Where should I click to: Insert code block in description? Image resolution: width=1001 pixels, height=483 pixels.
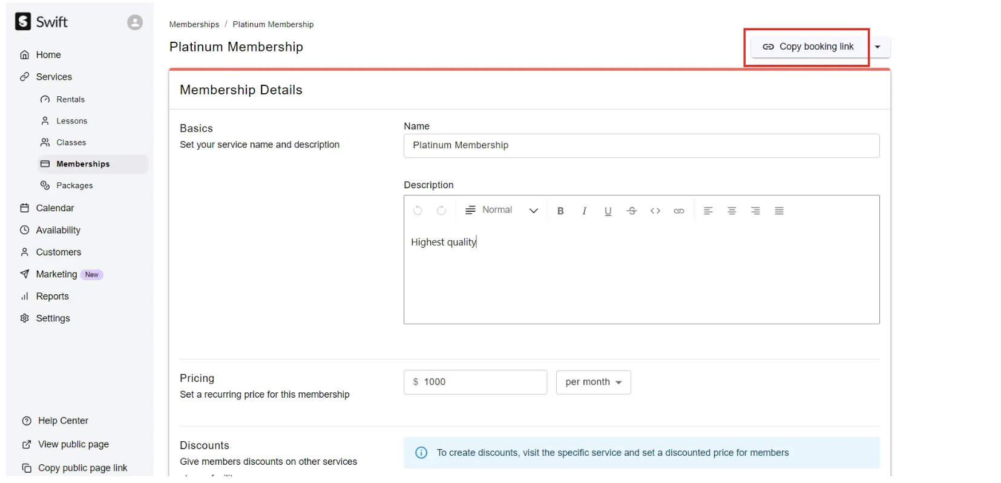655,211
